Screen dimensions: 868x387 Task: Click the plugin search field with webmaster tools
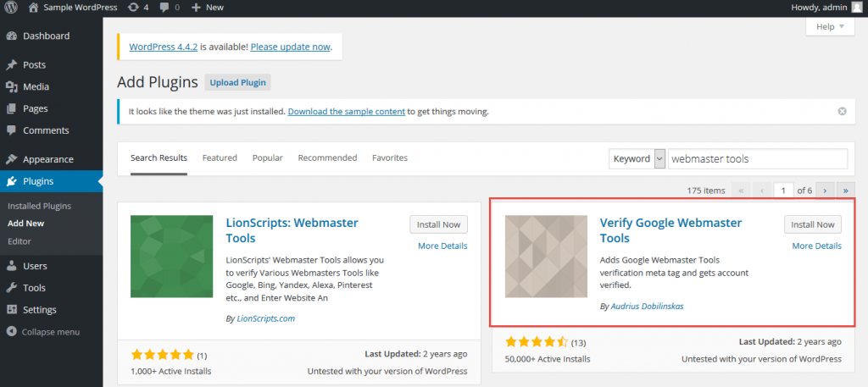coord(758,158)
